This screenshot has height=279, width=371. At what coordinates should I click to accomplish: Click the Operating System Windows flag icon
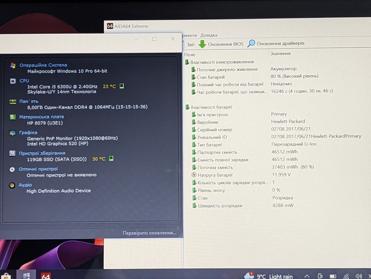coord(13,65)
